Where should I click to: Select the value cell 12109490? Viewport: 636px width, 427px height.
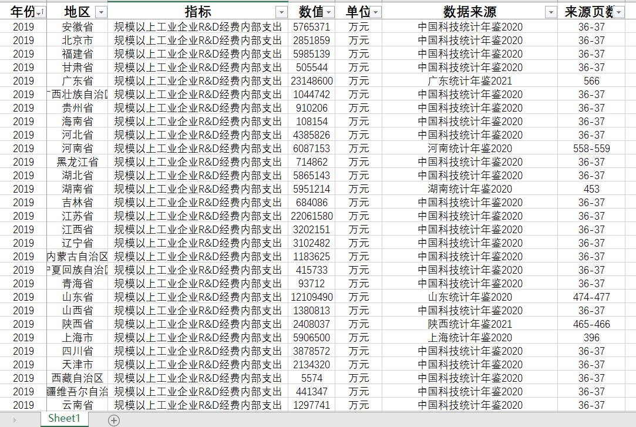[x=311, y=297]
